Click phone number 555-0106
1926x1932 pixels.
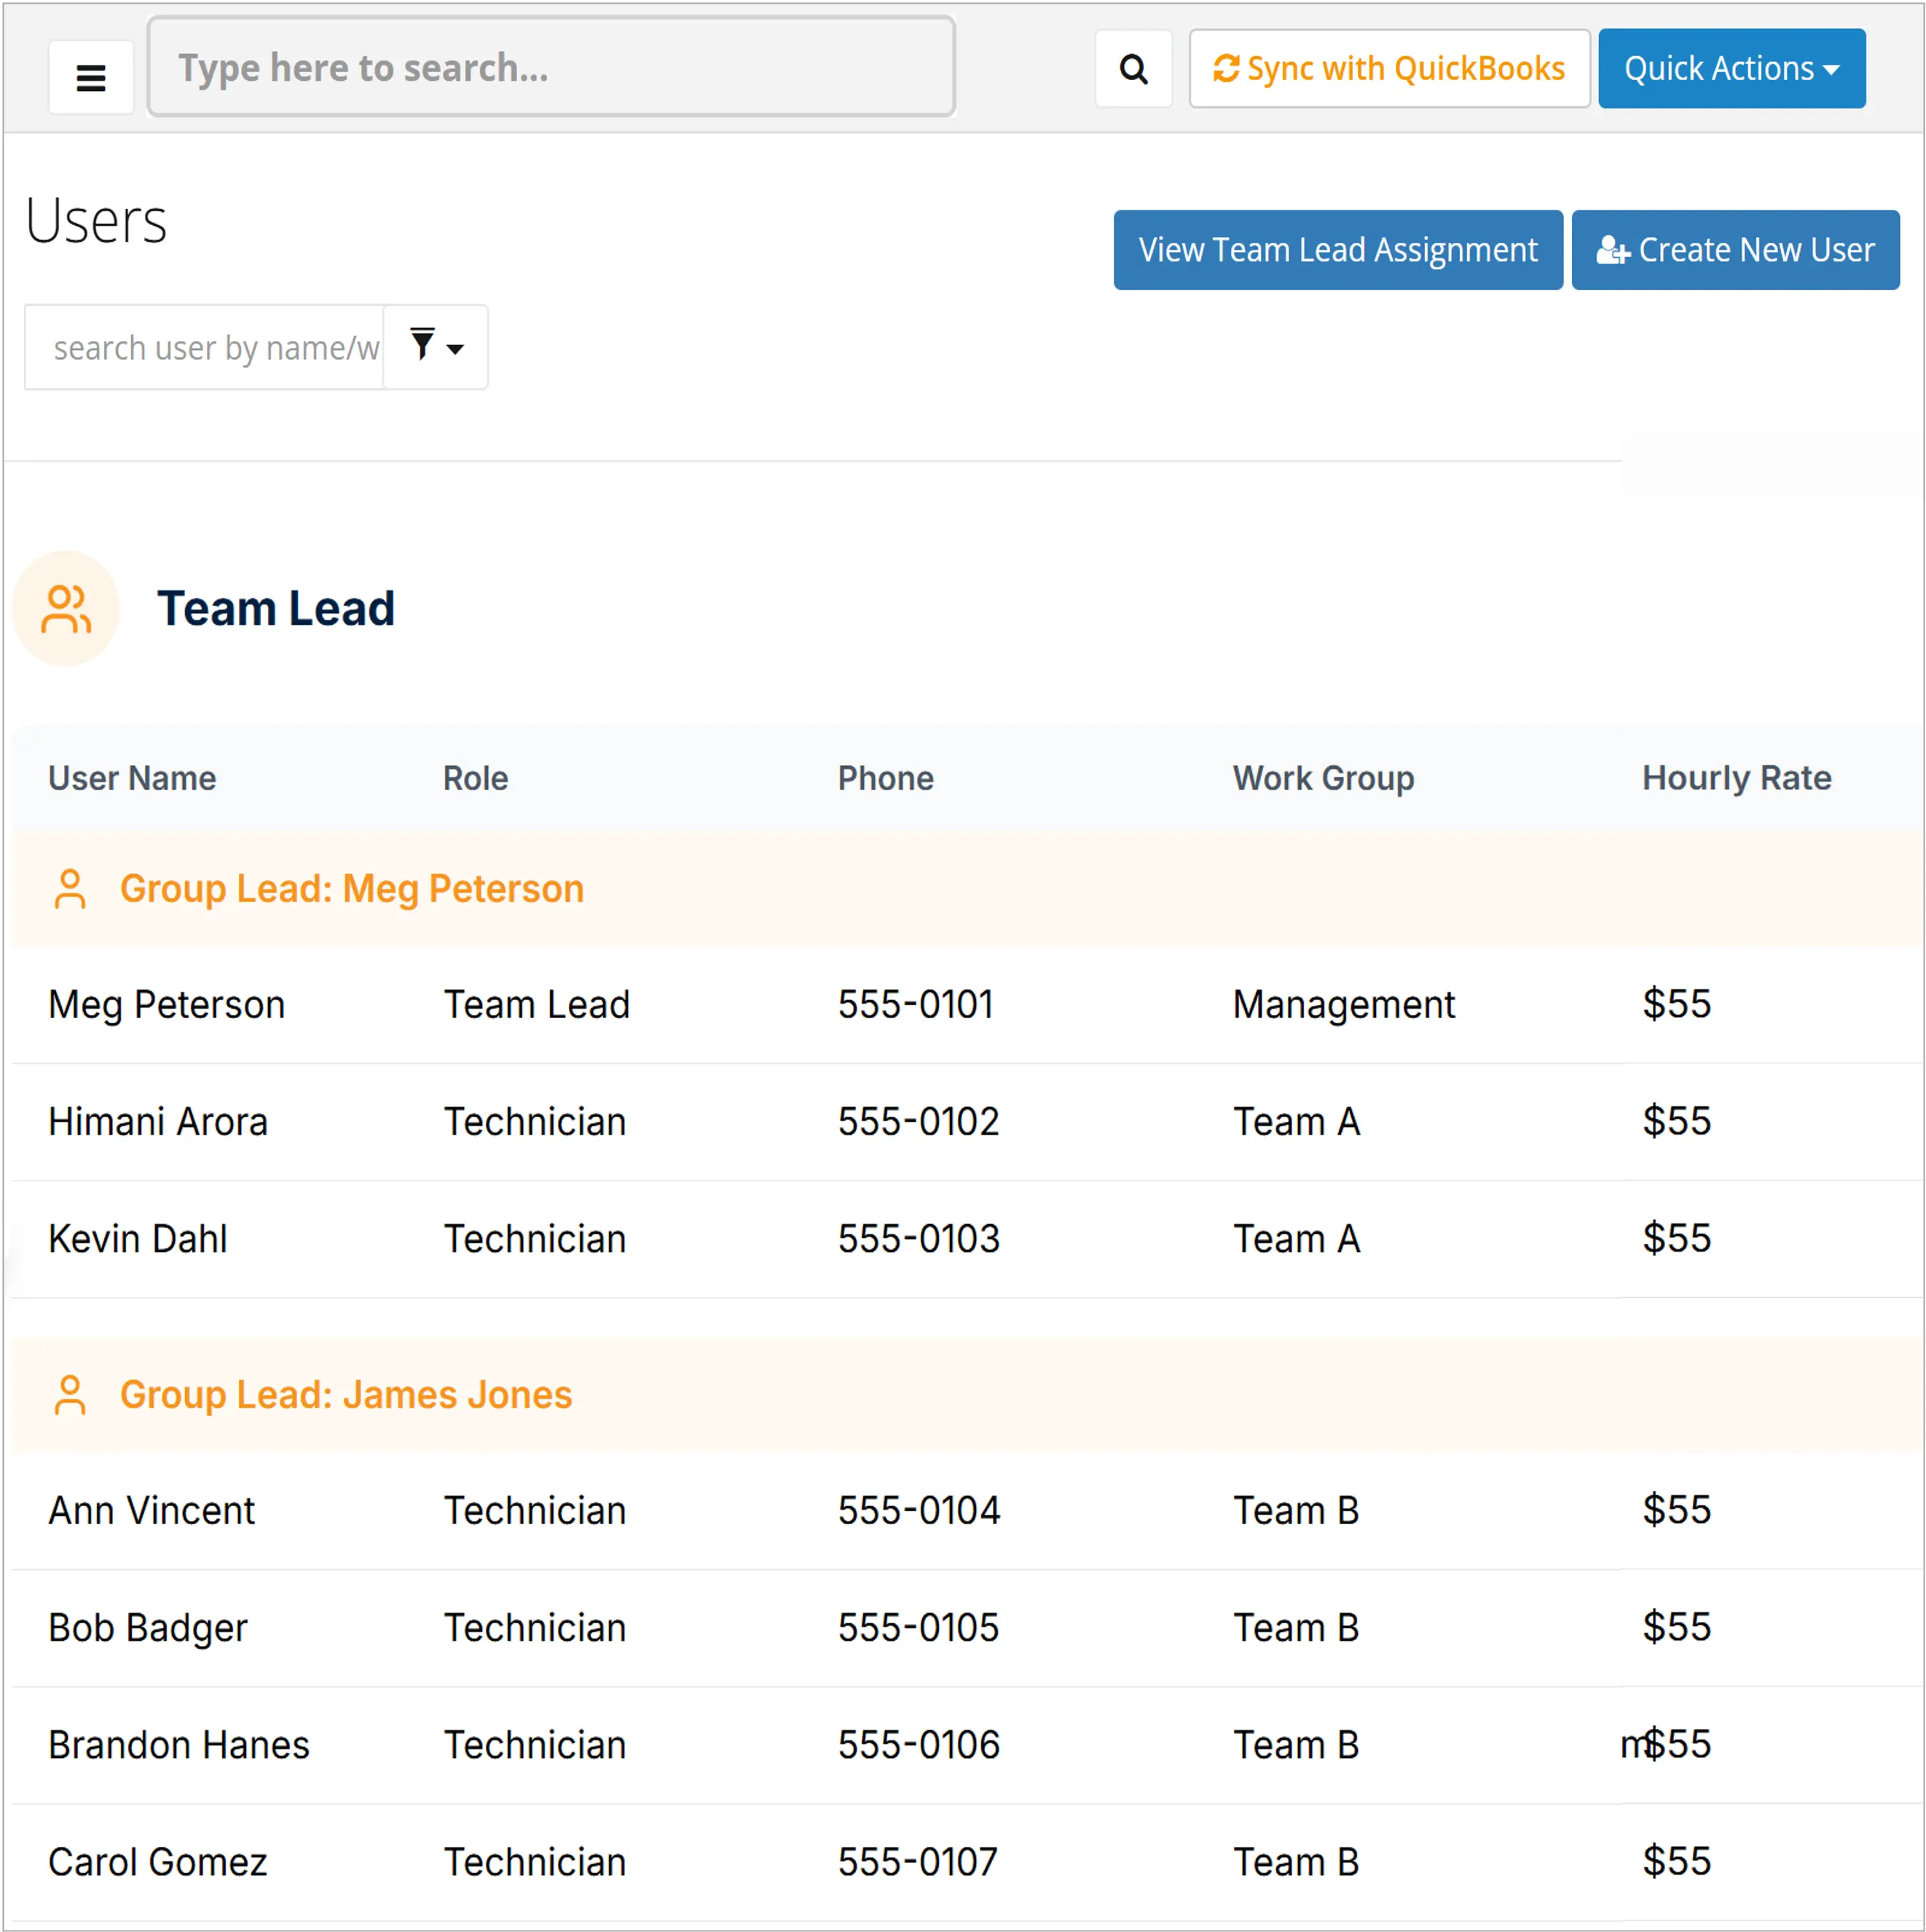pyautogui.click(x=919, y=1744)
